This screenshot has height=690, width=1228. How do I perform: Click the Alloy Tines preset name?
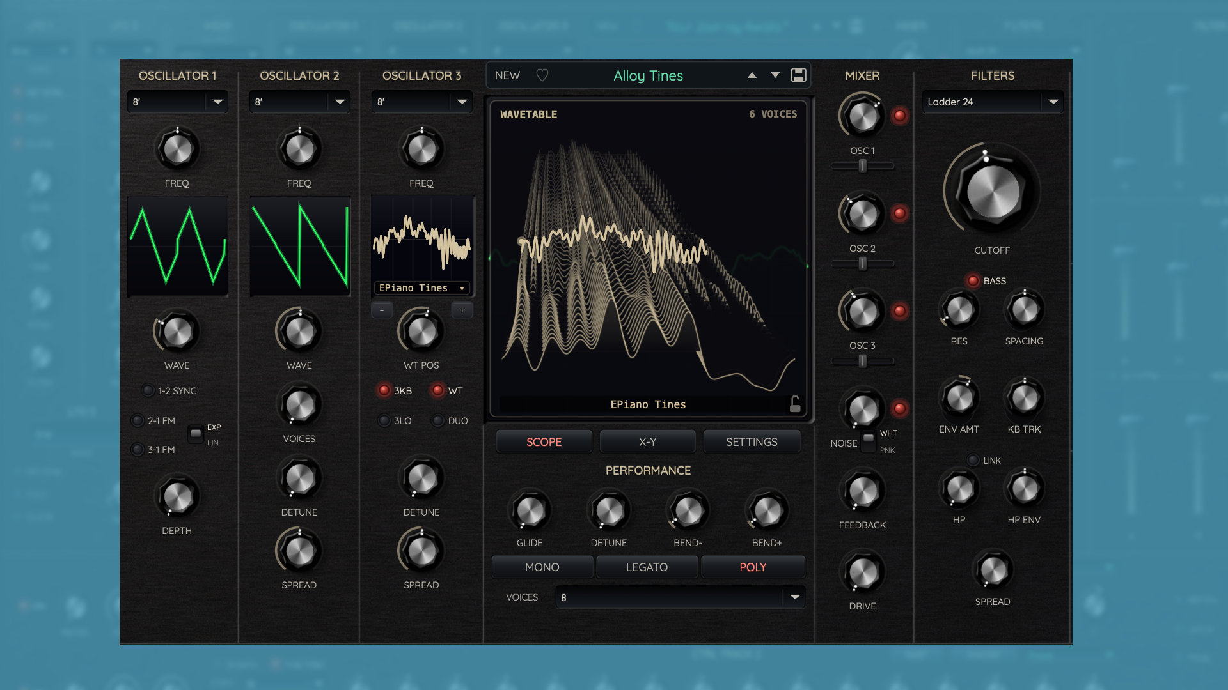[x=648, y=75]
